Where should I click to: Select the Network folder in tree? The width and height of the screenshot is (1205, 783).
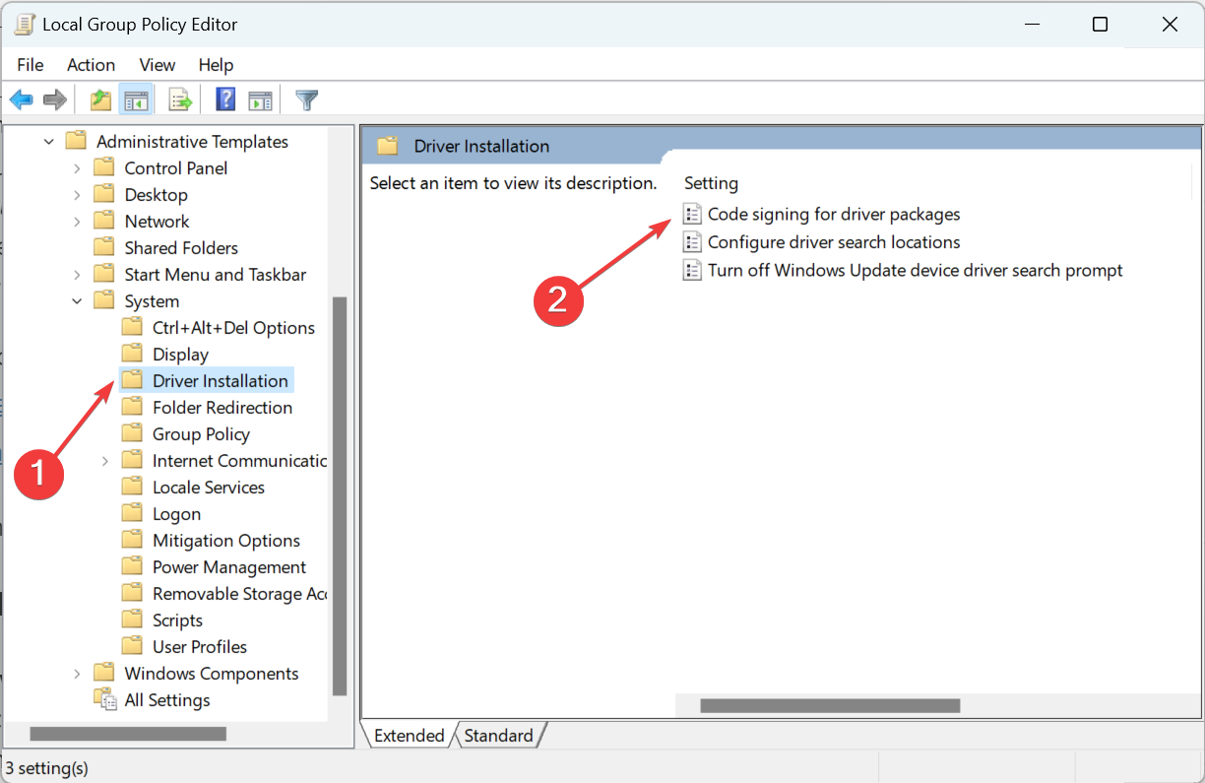157,221
